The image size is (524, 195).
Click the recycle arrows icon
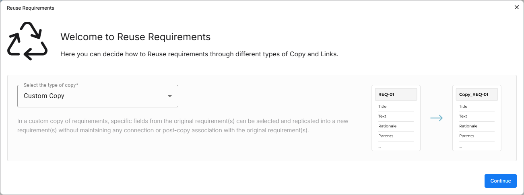(27, 41)
